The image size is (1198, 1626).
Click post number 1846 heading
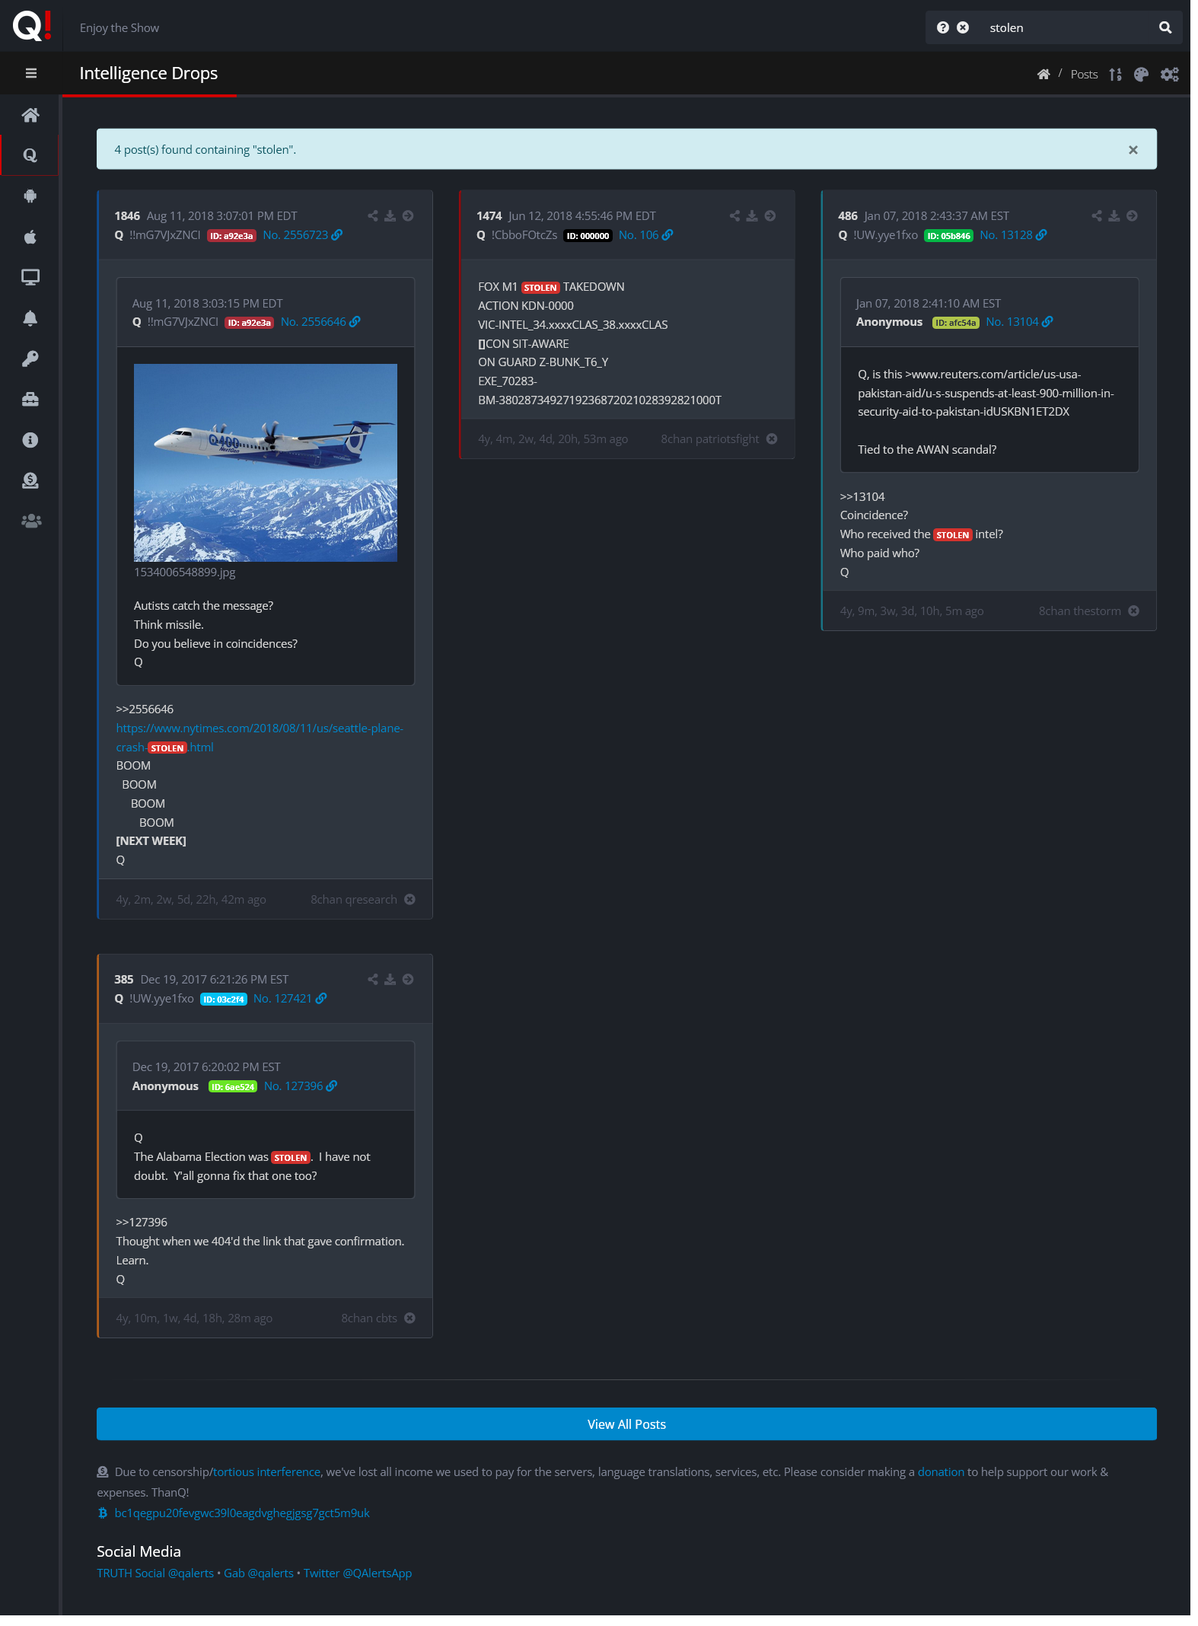pyautogui.click(x=127, y=216)
